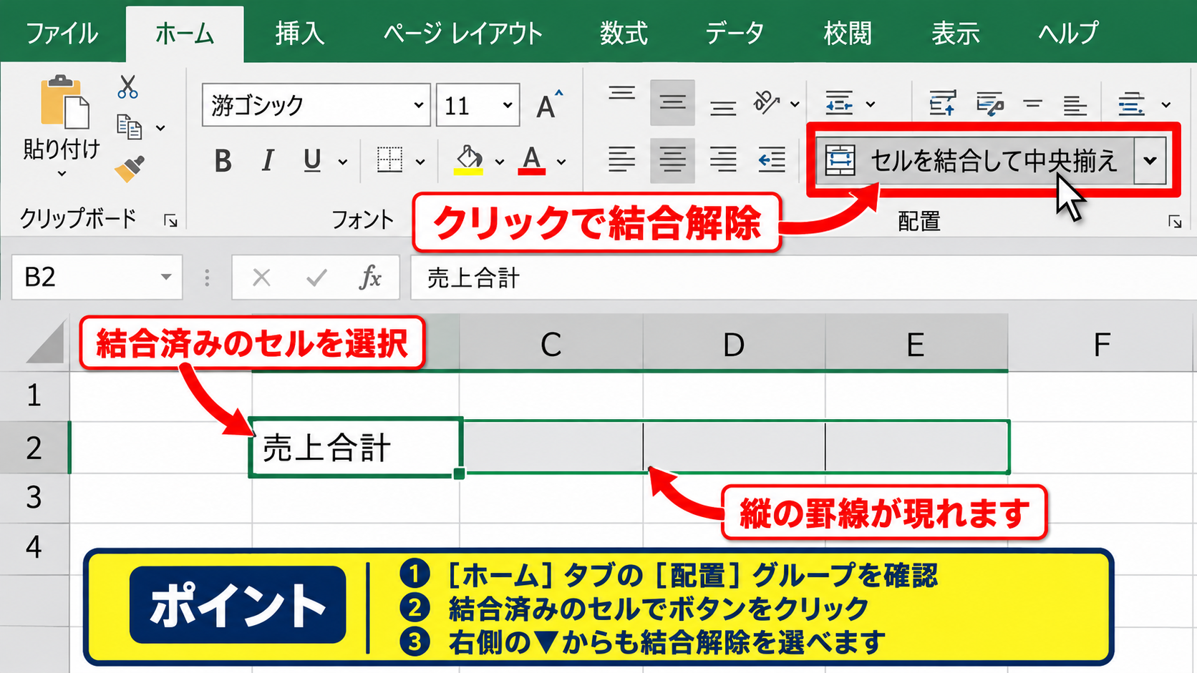Click the Bottom Align icon
Viewport: 1197px width, 673px height.
point(723,108)
